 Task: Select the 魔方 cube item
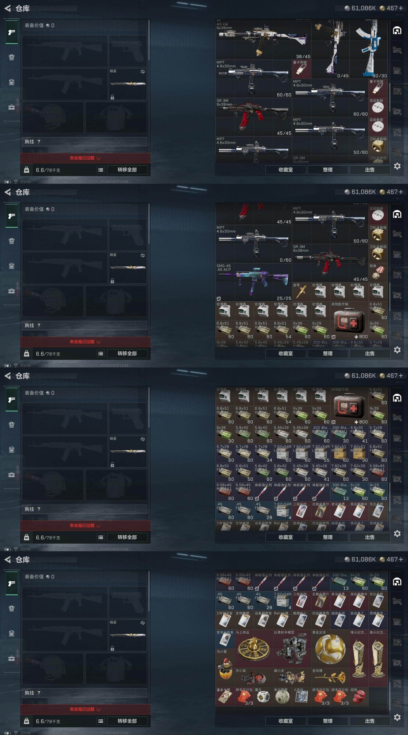[263, 697]
